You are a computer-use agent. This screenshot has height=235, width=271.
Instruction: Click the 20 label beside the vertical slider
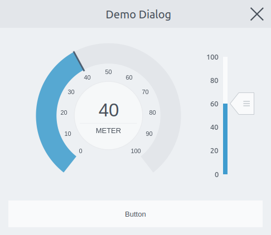point(214,151)
